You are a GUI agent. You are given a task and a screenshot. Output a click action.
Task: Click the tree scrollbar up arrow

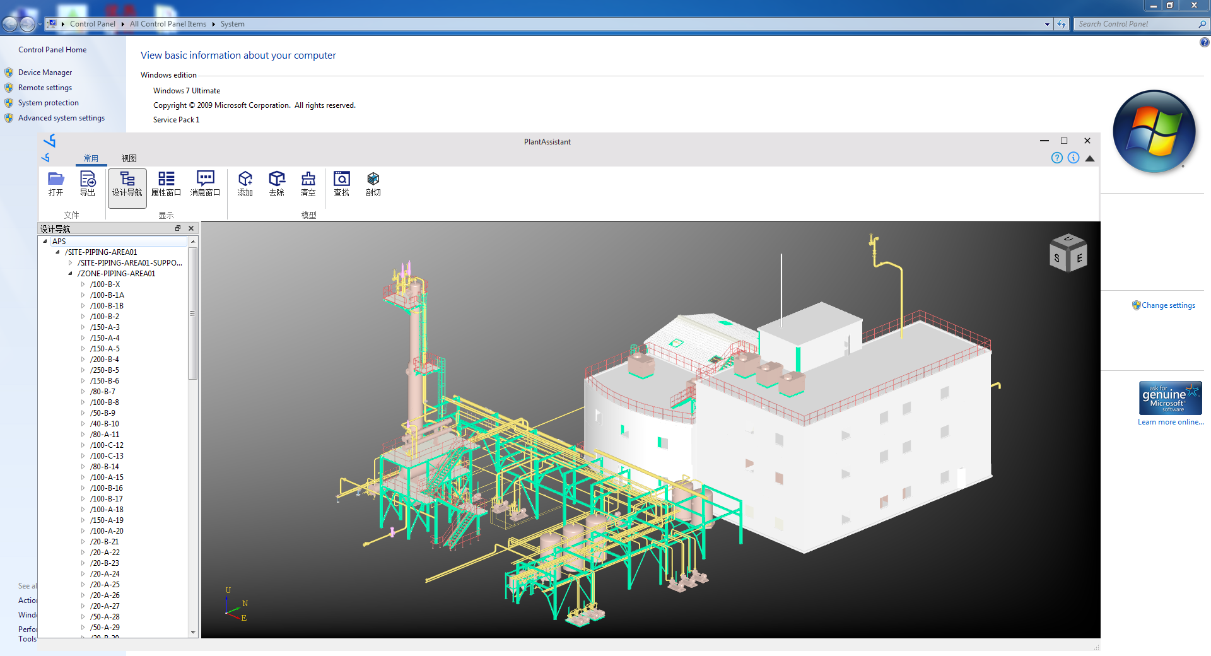[193, 242]
